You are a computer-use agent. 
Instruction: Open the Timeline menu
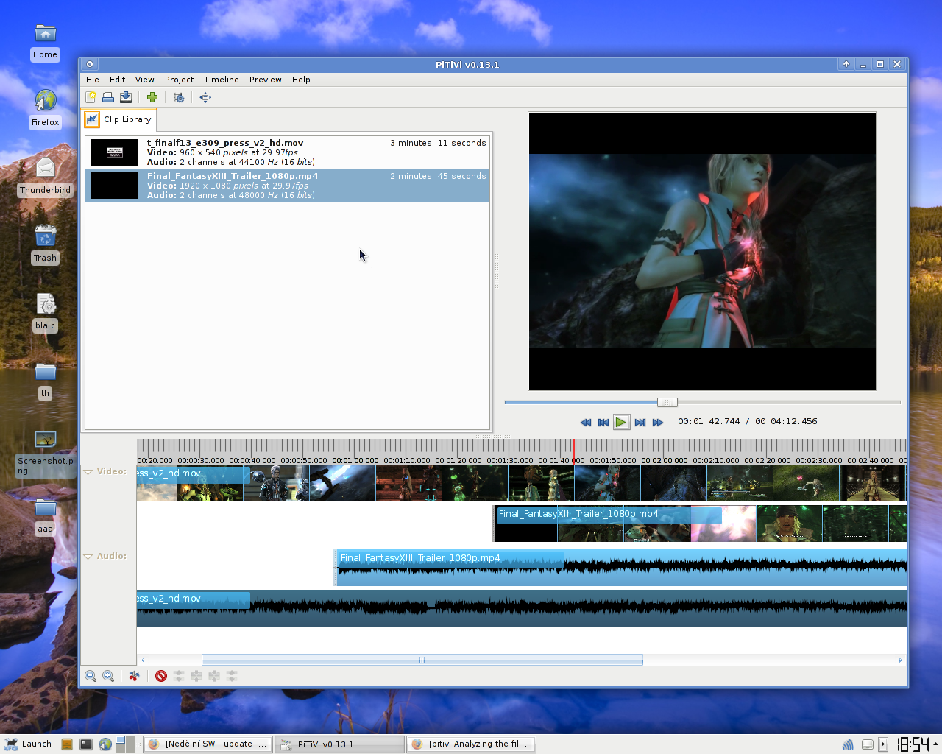click(222, 80)
